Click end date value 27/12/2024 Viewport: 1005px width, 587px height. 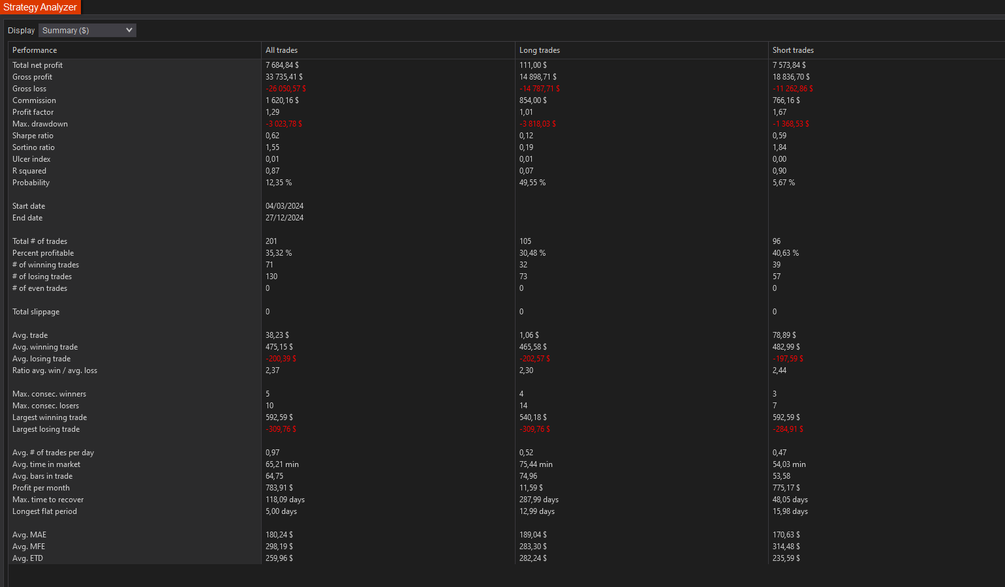point(285,218)
